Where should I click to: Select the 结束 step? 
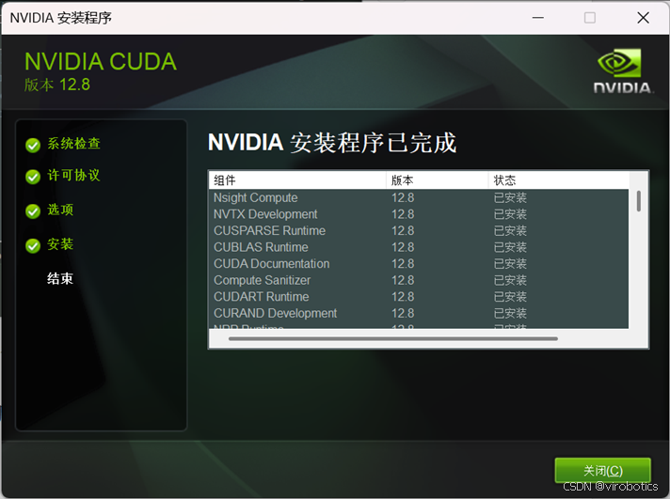[x=60, y=279]
